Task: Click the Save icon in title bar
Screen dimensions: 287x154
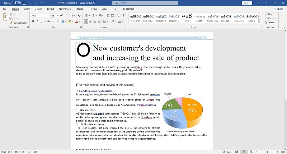Action: tap(24, 3)
